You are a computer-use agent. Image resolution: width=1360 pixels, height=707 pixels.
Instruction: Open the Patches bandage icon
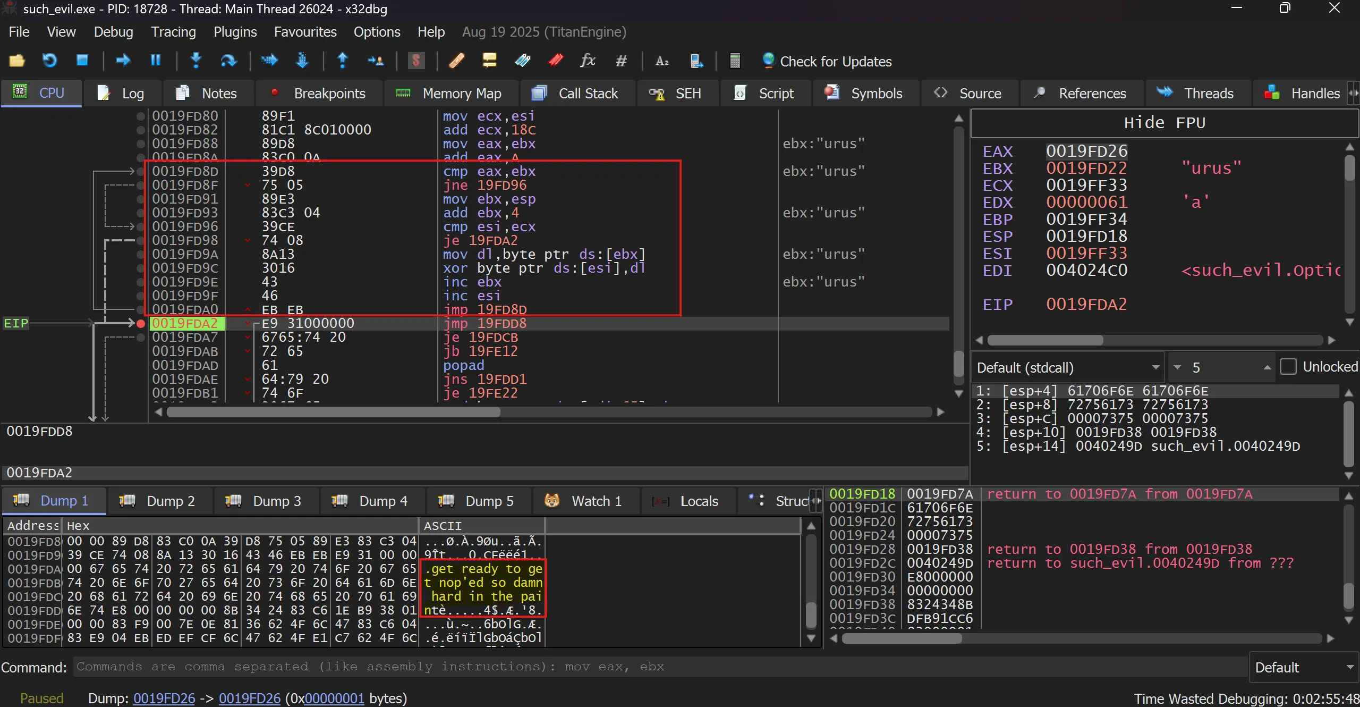coord(457,61)
